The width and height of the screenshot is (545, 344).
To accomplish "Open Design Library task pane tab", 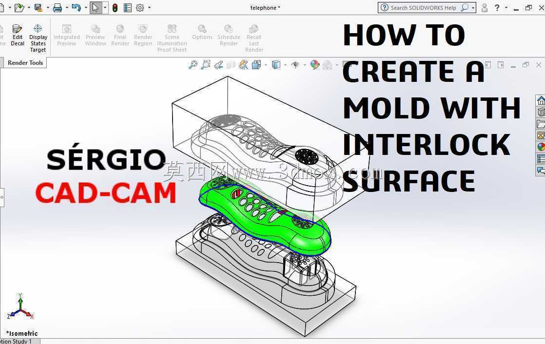I will [541, 112].
